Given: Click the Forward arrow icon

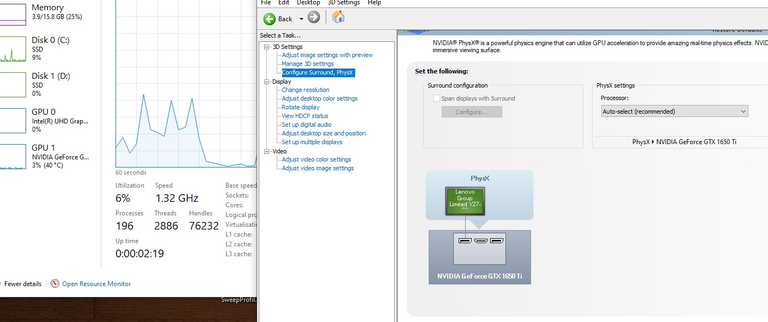Looking at the screenshot, I should point(314,17).
